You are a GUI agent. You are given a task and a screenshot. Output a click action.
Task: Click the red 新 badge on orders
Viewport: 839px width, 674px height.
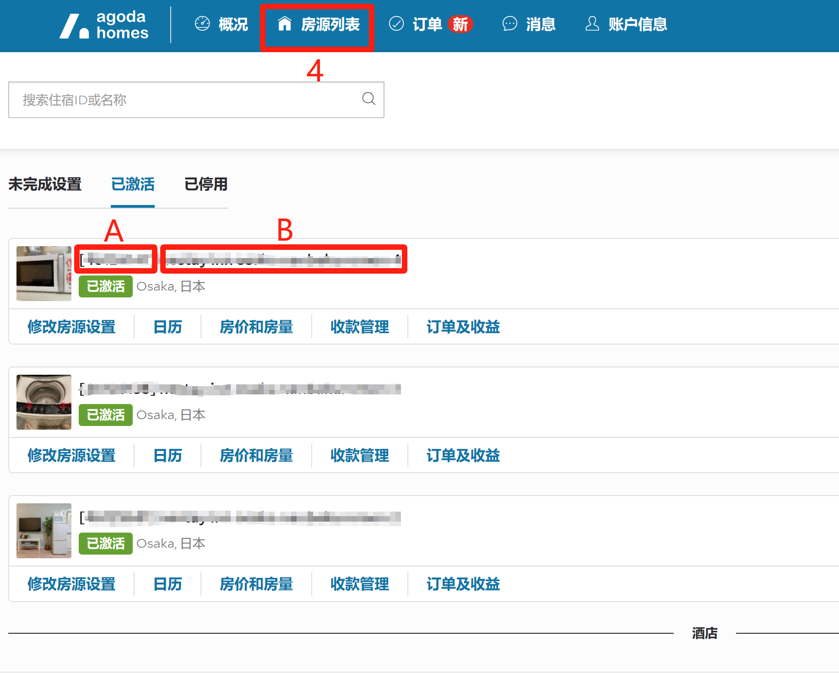click(x=460, y=24)
